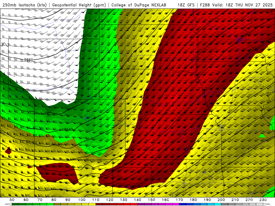Click the "18Z GFS" model run label
This screenshot has height=206, width=275.
point(186,5)
